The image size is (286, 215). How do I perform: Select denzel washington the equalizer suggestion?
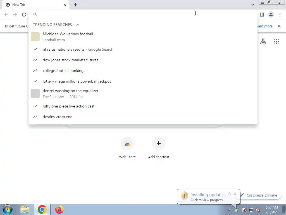click(x=143, y=94)
